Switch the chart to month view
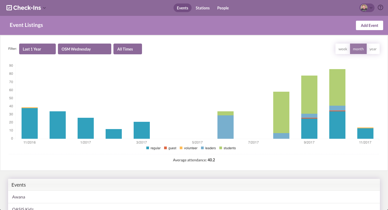This screenshot has width=388, height=210. (358, 49)
